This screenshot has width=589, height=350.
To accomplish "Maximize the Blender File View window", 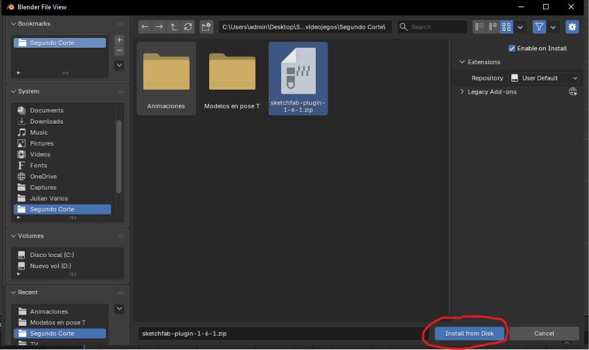I will (x=546, y=7).
